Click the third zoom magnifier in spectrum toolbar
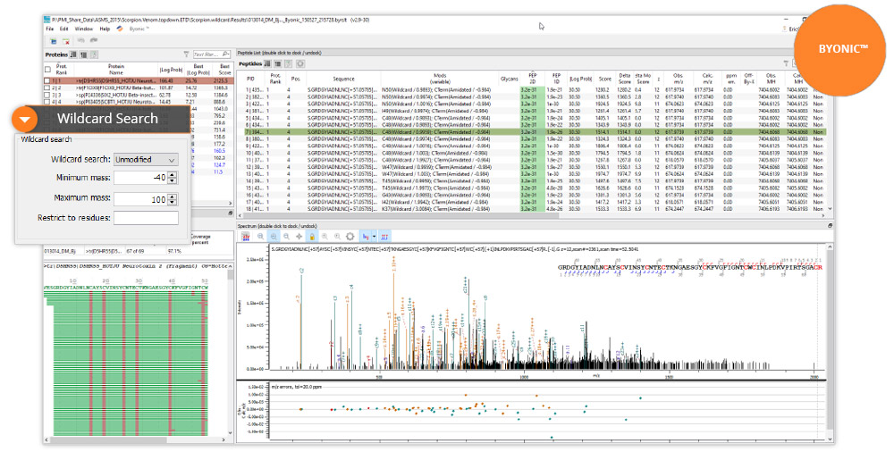 (286, 237)
